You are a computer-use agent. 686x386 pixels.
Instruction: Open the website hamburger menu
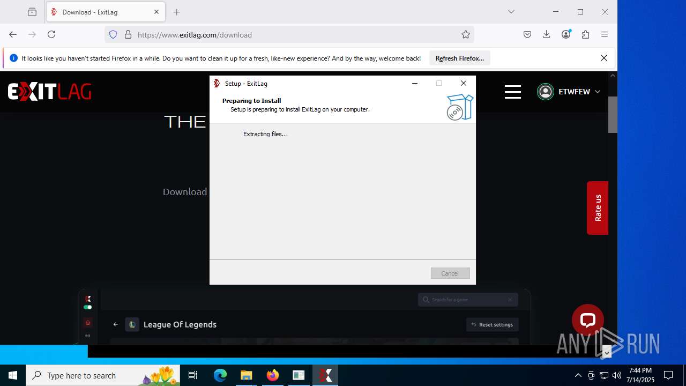(513, 92)
